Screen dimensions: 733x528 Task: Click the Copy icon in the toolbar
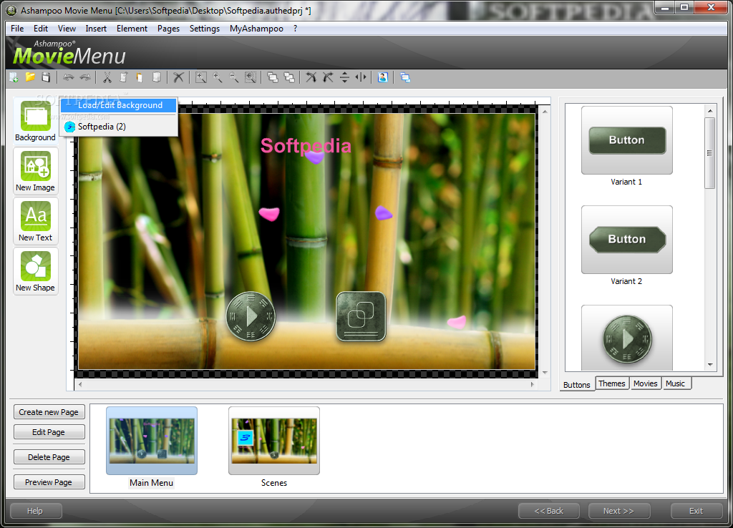click(x=123, y=77)
